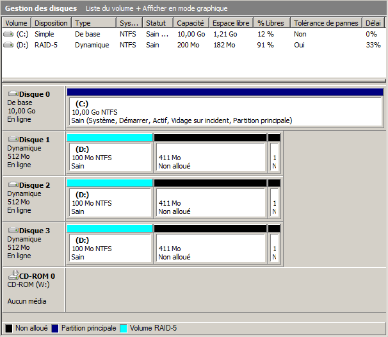The width and height of the screenshot is (388, 337).
Task: Click the CD-ROM 0 drive icon
Action: click(x=13, y=276)
